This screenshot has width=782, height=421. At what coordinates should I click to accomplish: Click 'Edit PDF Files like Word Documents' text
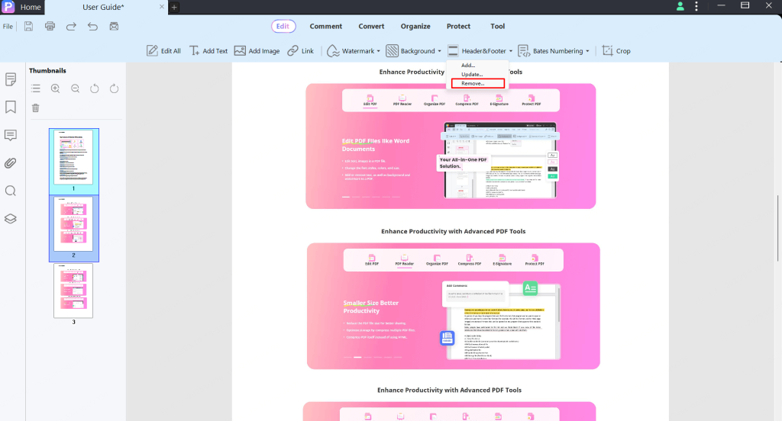coord(376,145)
